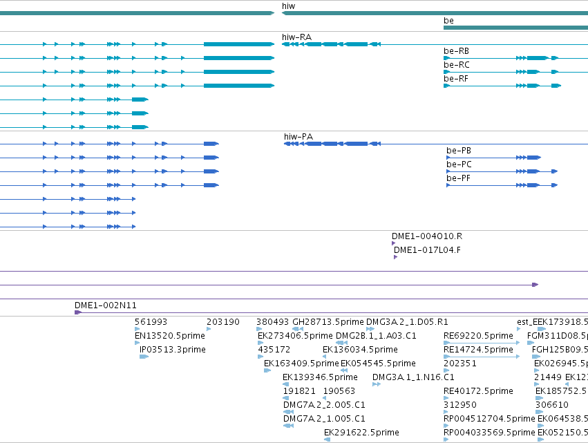Select the be gene label

pyautogui.click(x=448, y=21)
